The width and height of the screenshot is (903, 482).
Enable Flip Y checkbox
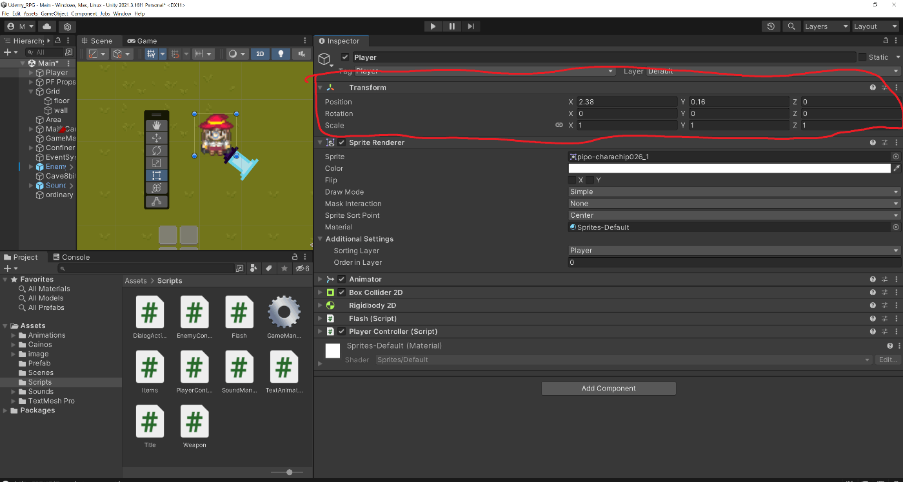590,180
